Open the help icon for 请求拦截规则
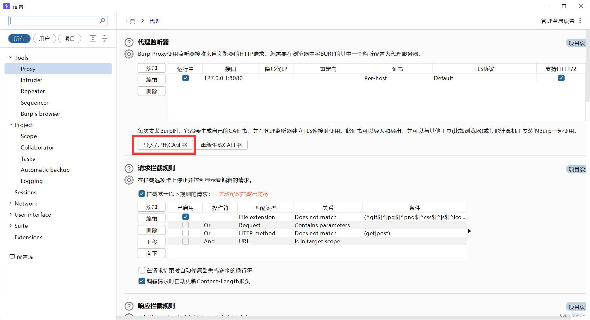 pyautogui.click(x=129, y=168)
